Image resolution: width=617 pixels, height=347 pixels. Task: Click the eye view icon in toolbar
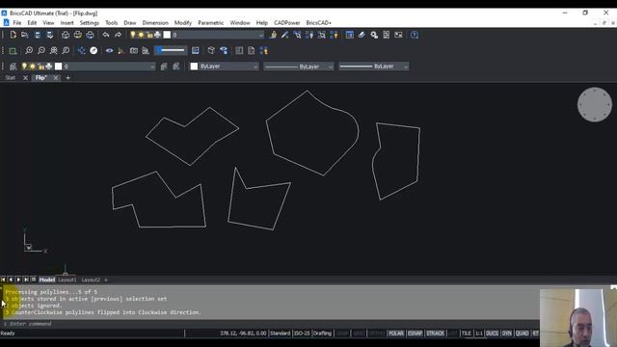pos(109,50)
